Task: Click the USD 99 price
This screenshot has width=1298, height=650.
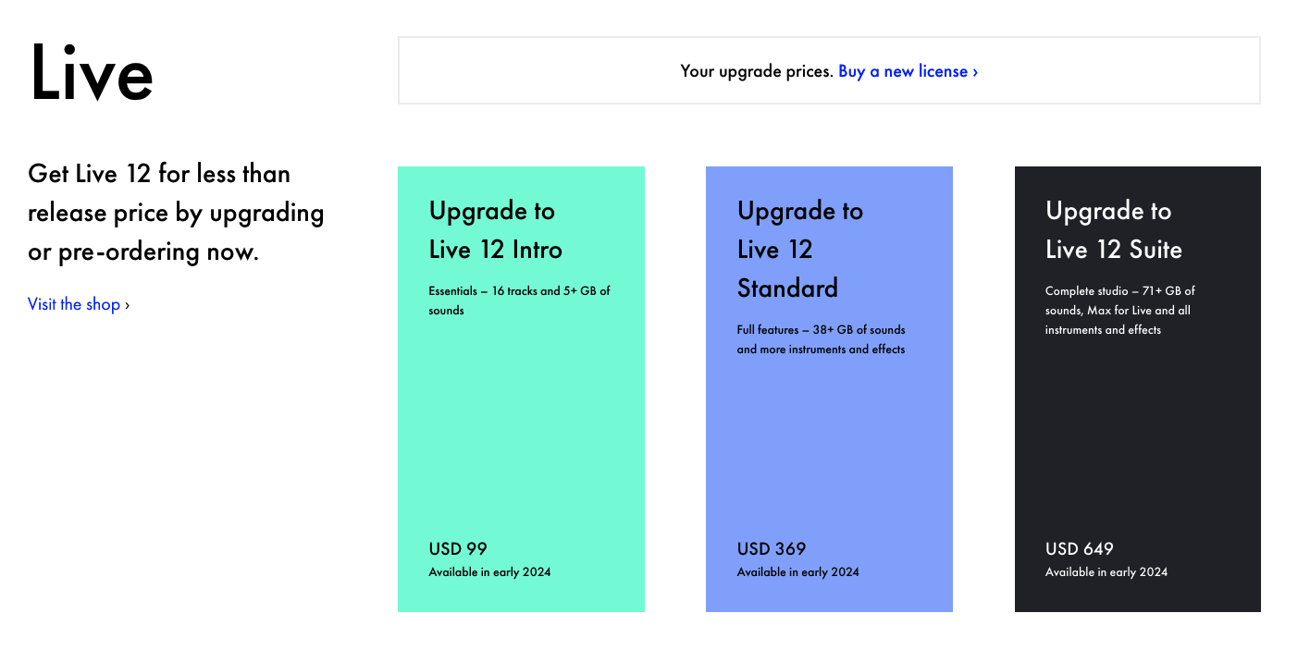Action: [458, 548]
